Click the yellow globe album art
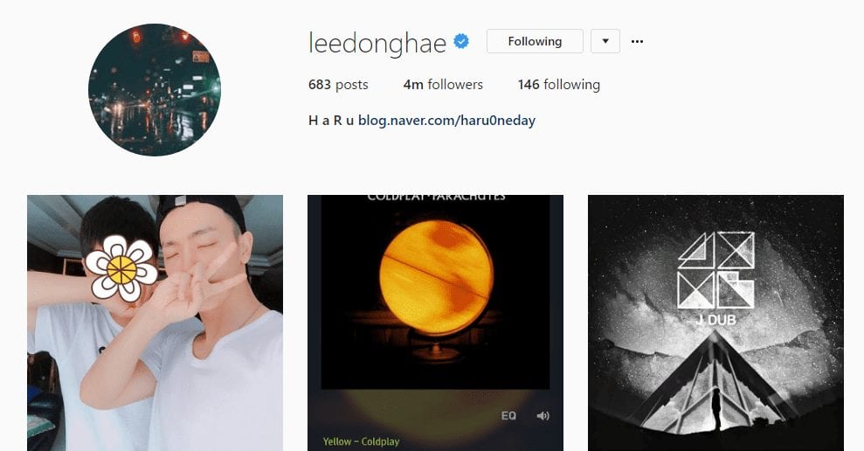This screenshot has width=864, height=451. tap(436, 277)
